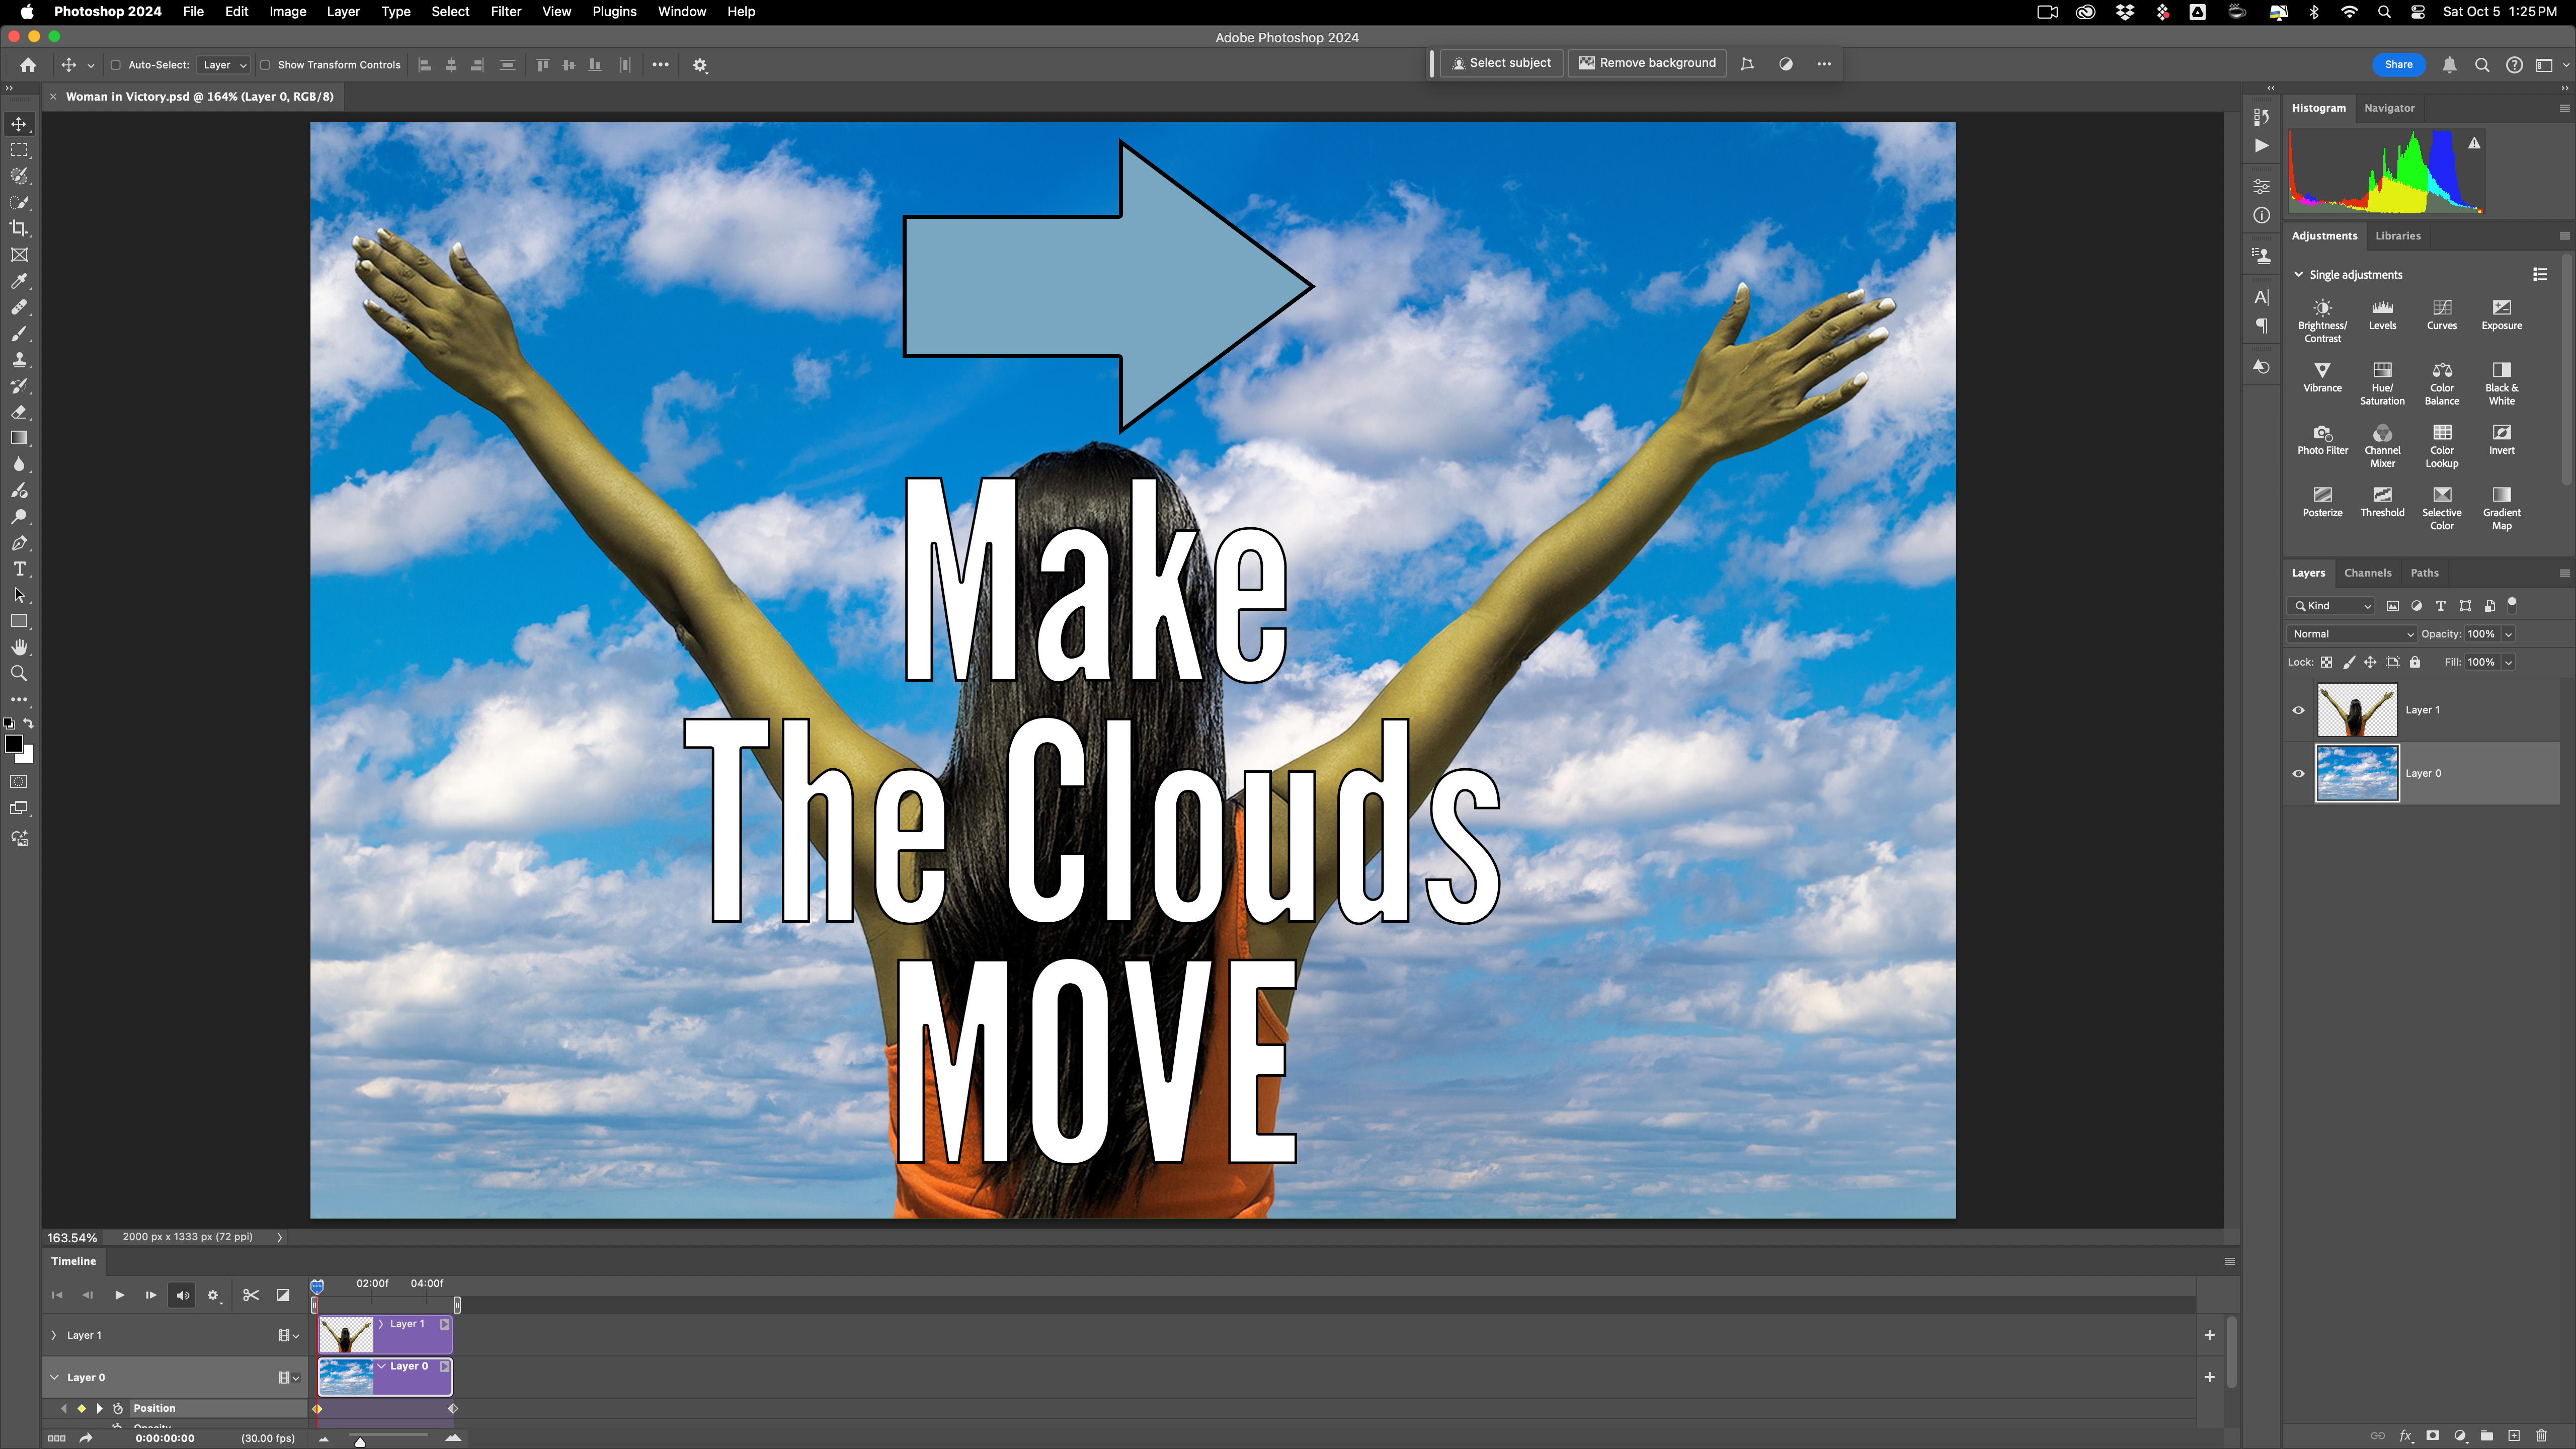Open the Kind filter dropdown in Layers panel
This screenshot has height=1449, width=2576.
click(x=2330, y=606)
